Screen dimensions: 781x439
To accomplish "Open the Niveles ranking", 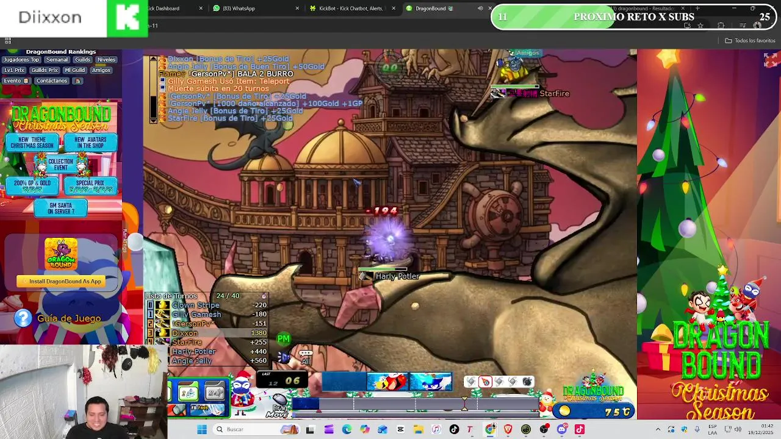I will [x=106, y=60].
